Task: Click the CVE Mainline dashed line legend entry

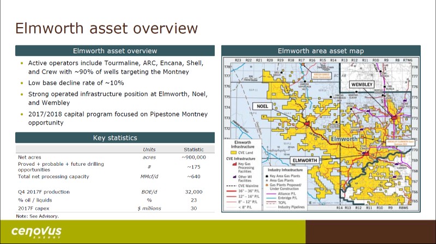Action: [243, 186]
